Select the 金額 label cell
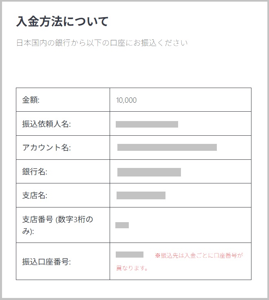 click(x=31, y=100)
